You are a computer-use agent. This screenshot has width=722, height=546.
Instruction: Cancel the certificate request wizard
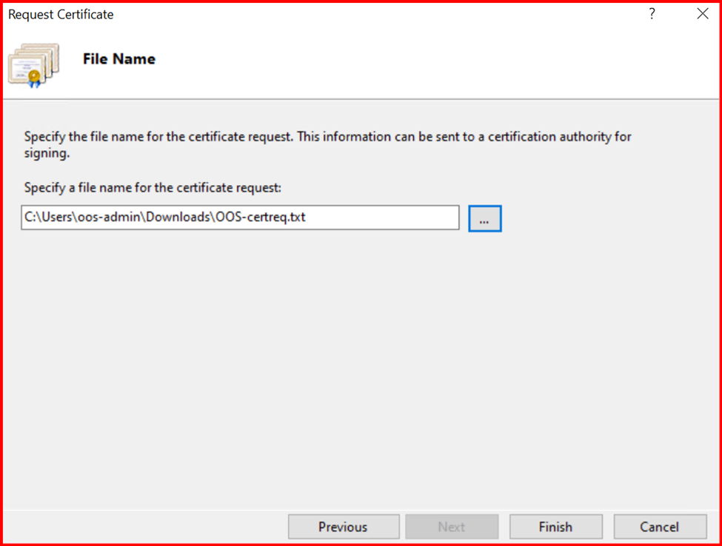tap(659, 527)
